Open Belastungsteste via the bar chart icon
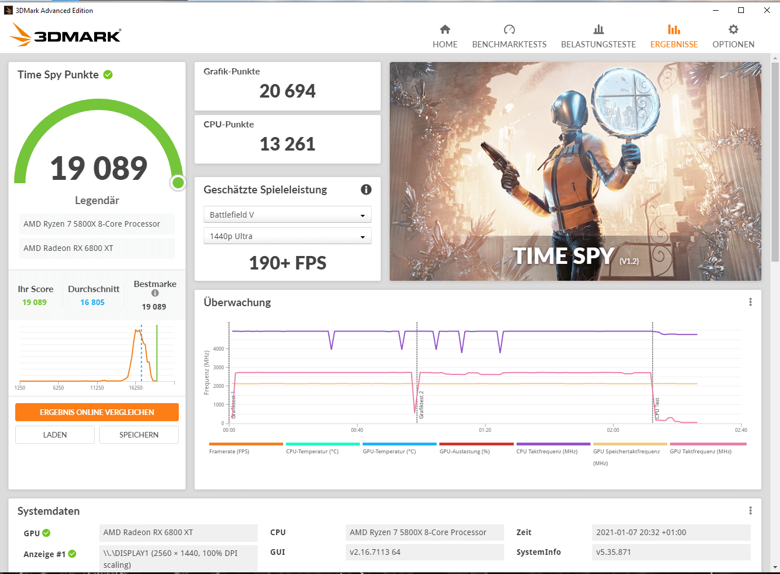The height and width of the screenshot is (574, 780). click(x=598, y=29)
